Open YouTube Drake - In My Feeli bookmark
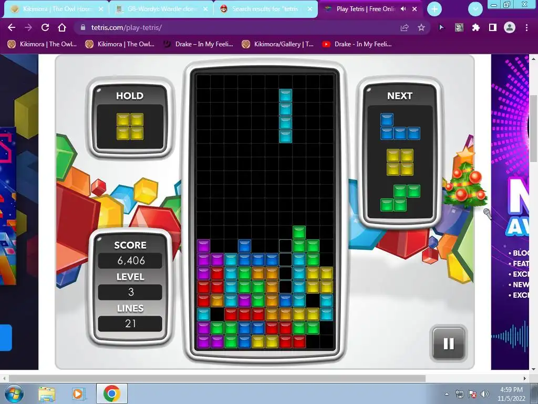Viewport: 538px width, 404px height. coord(357,44)
